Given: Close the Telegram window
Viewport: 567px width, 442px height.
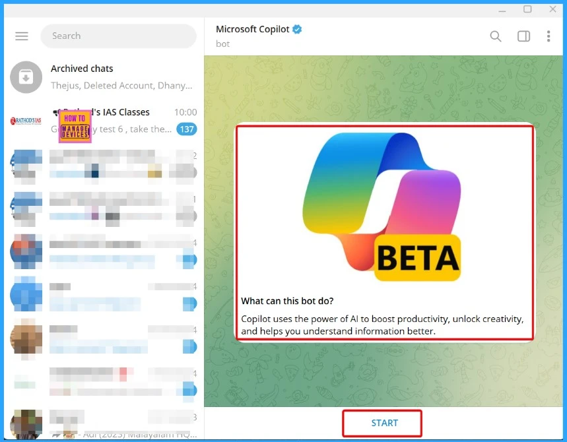Looking at the screenshot, I should [553, 9].
